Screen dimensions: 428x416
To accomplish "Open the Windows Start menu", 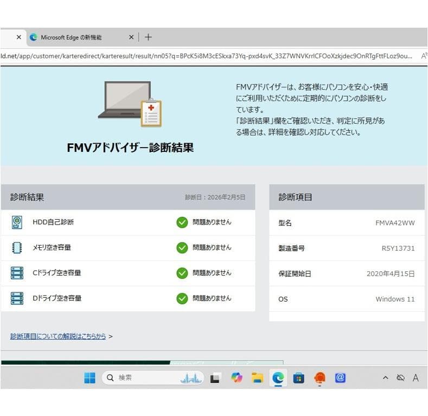I will [90, 378].
